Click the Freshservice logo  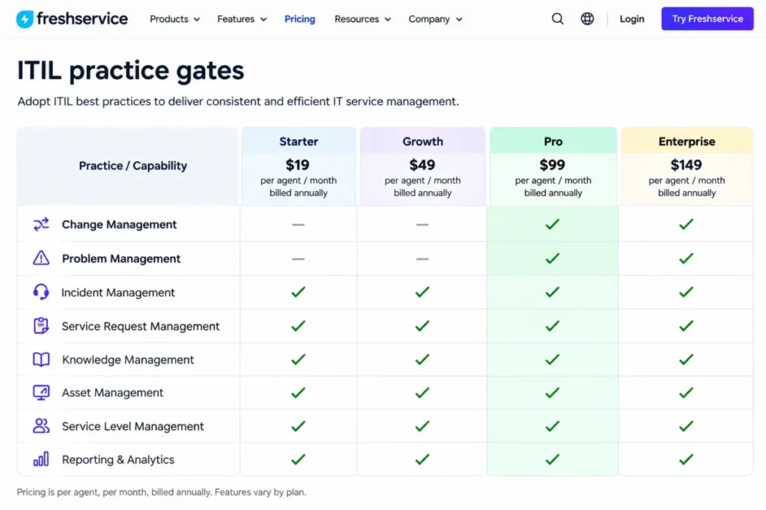(72, 19)
